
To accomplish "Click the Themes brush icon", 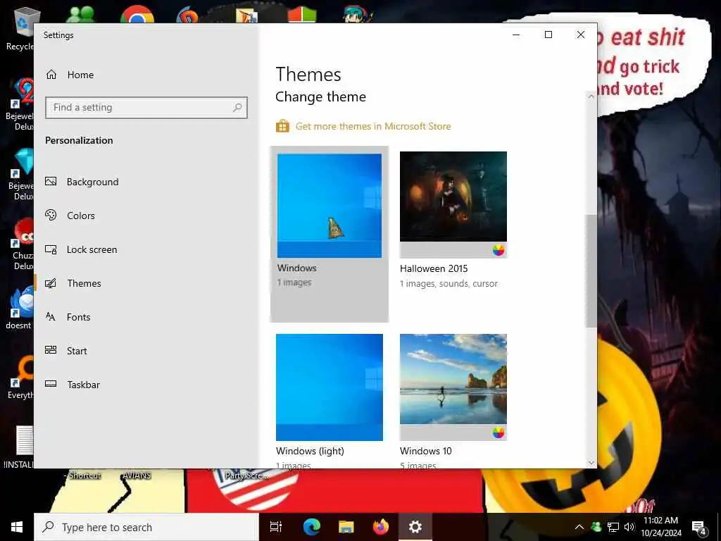I will [x=51, y=283].
